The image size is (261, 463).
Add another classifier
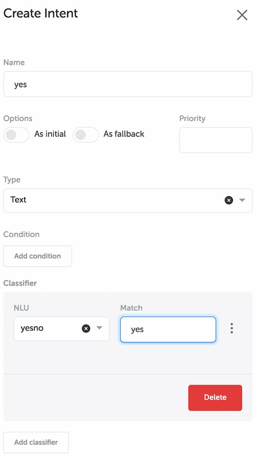click(x=36, y=442)
